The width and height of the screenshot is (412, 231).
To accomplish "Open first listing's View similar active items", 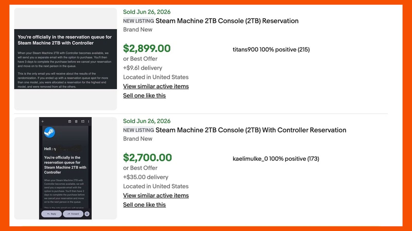I will click(x=156, y=86).
